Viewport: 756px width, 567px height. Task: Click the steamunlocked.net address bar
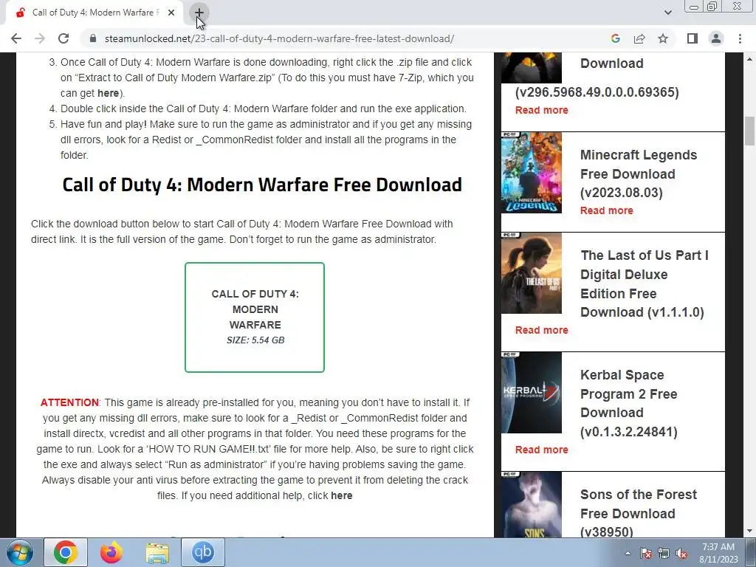click(x=278, y=38)
